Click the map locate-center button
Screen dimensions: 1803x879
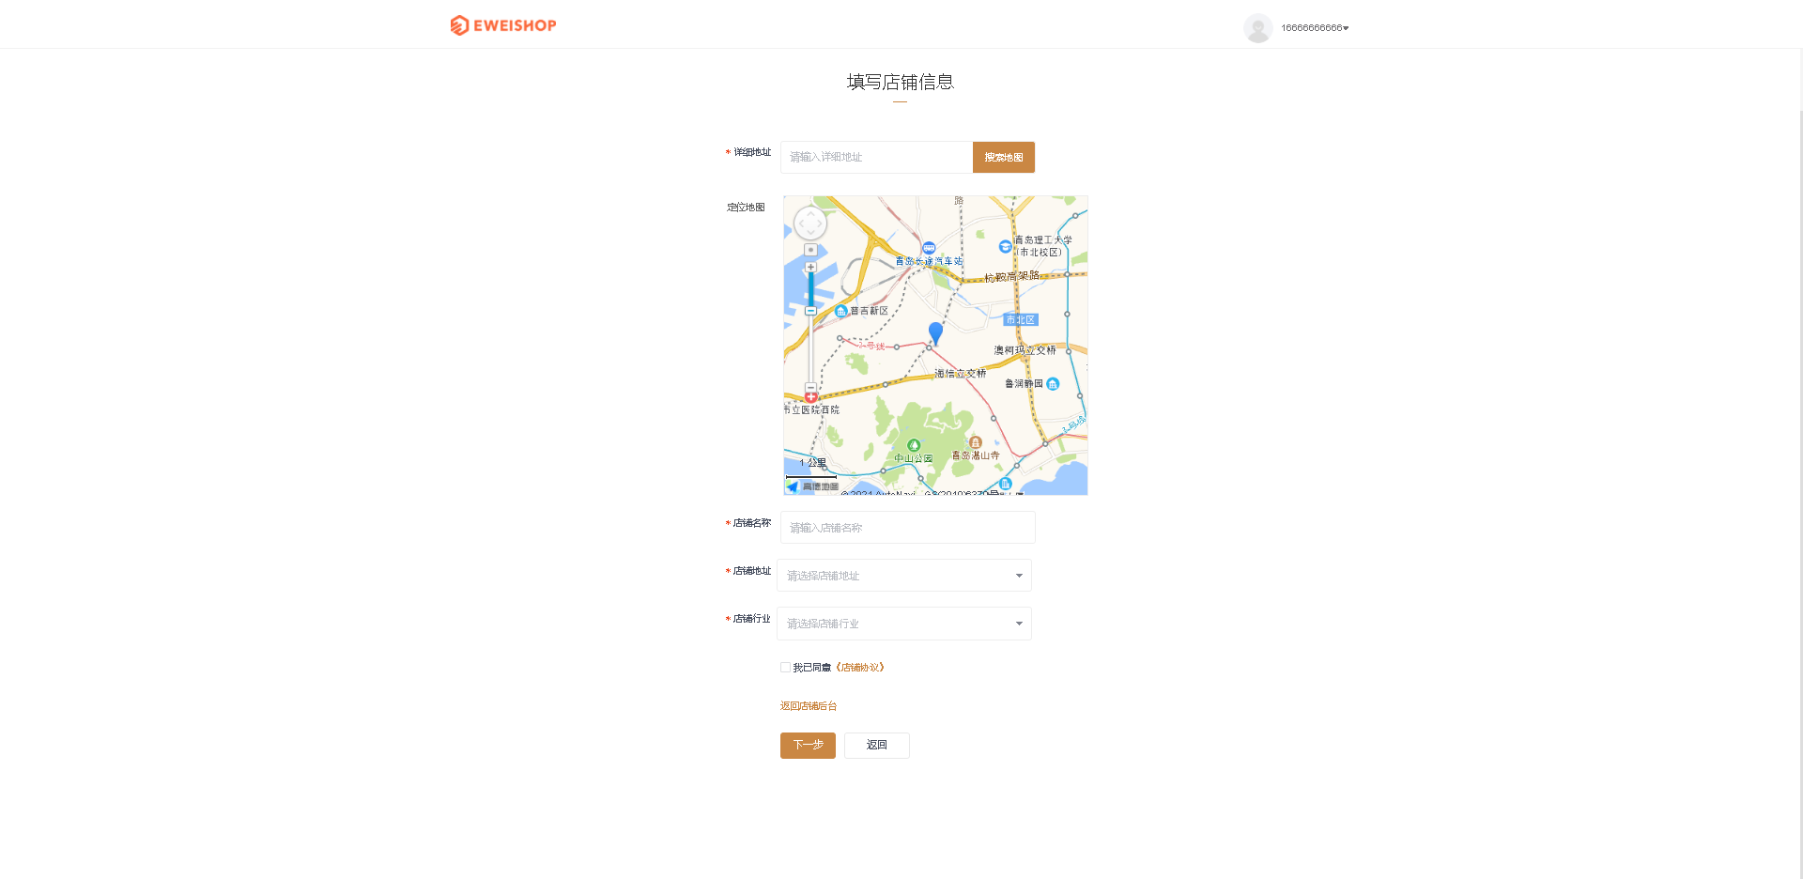click(810, 250)
